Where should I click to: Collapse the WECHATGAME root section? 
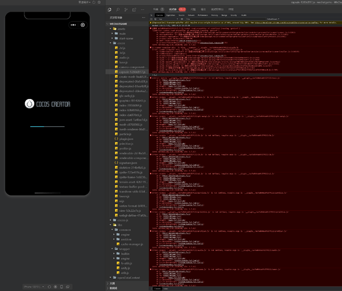tap(108, 24)
